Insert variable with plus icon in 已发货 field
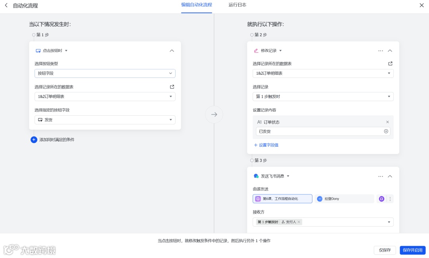This screenshot has height=258, width=429. 386,132
